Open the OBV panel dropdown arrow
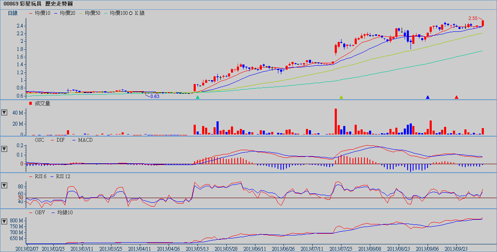The width and height of the screenshot is (497, 252). (4, 221)
